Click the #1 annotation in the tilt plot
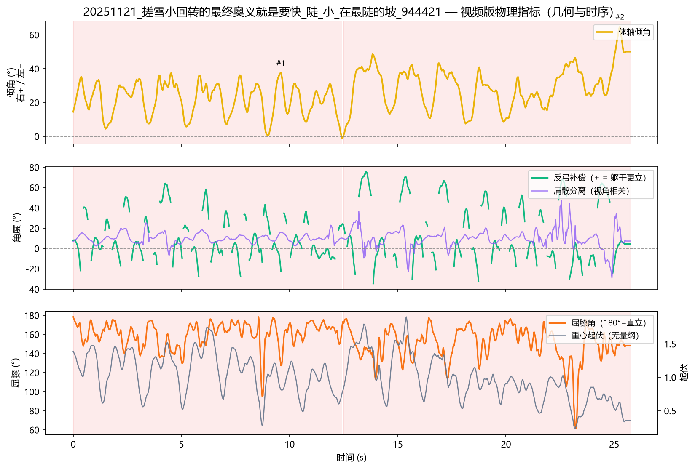This screenshot has width=695, height=469. (x=281, y=63)
